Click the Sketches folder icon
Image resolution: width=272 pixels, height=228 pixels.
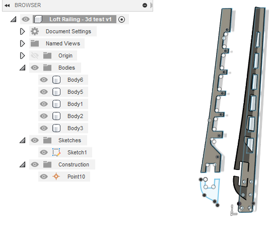coord(47,140)
